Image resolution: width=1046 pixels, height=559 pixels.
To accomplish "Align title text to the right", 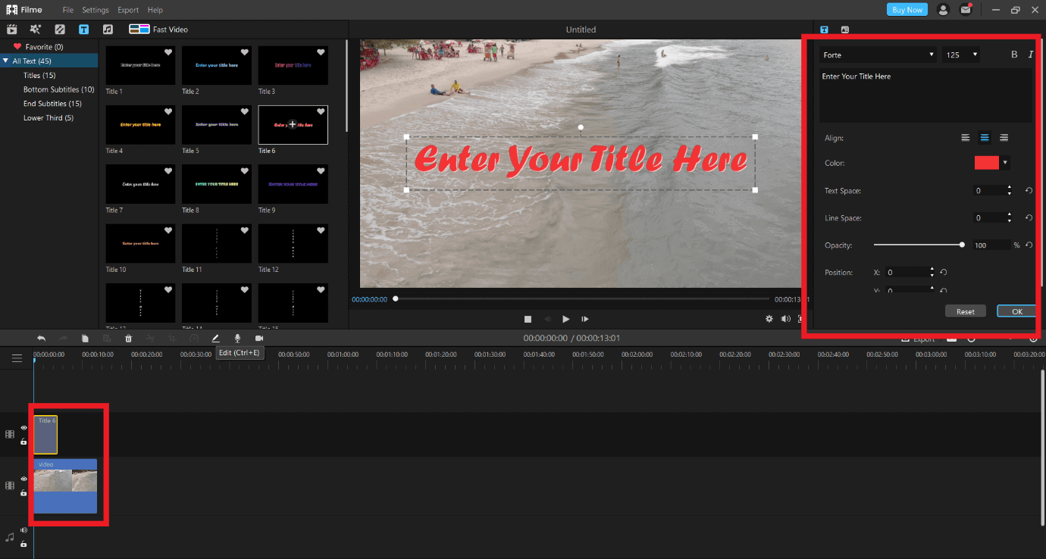I will (1004, 138).
